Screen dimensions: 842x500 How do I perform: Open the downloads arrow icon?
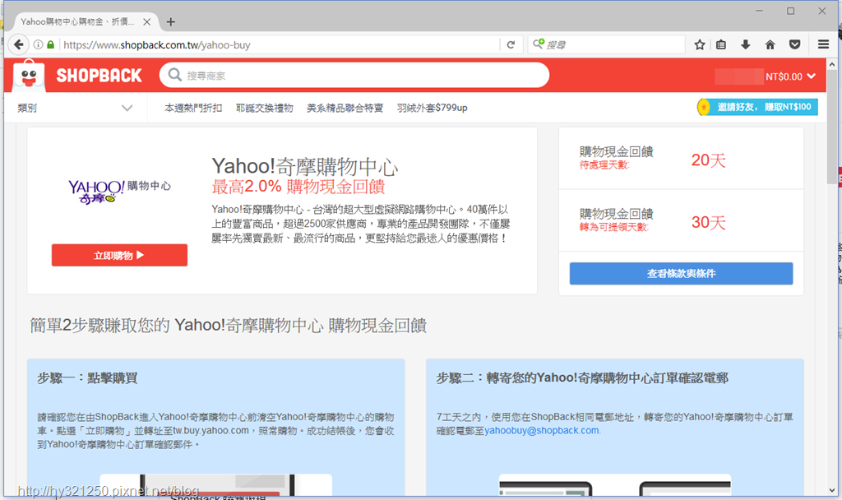[x=745, y=44]
